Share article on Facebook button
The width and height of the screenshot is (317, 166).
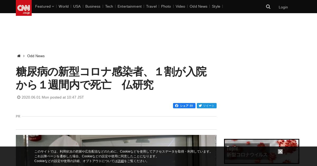tap(184, 106)
